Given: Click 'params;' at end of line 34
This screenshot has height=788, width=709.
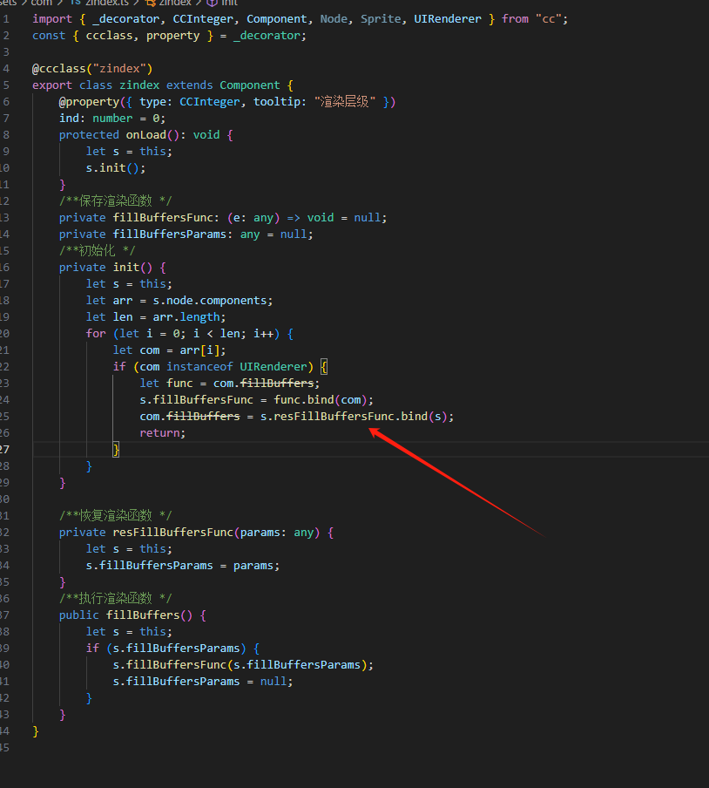Looking at the screenshot, I should [256, 566].
